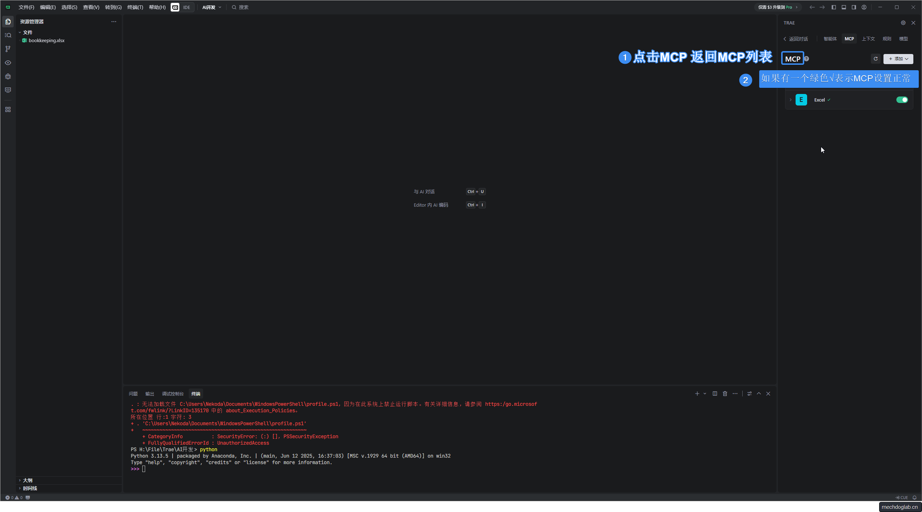The image size is (922, 512).
Task: Expand the Excel MCP server entry
Action: pyautogui.click(x=791, y=100)
